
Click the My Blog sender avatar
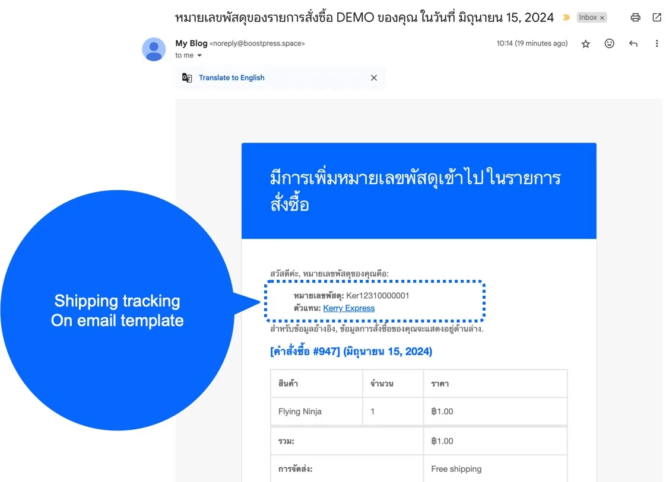tap(154, 49)
